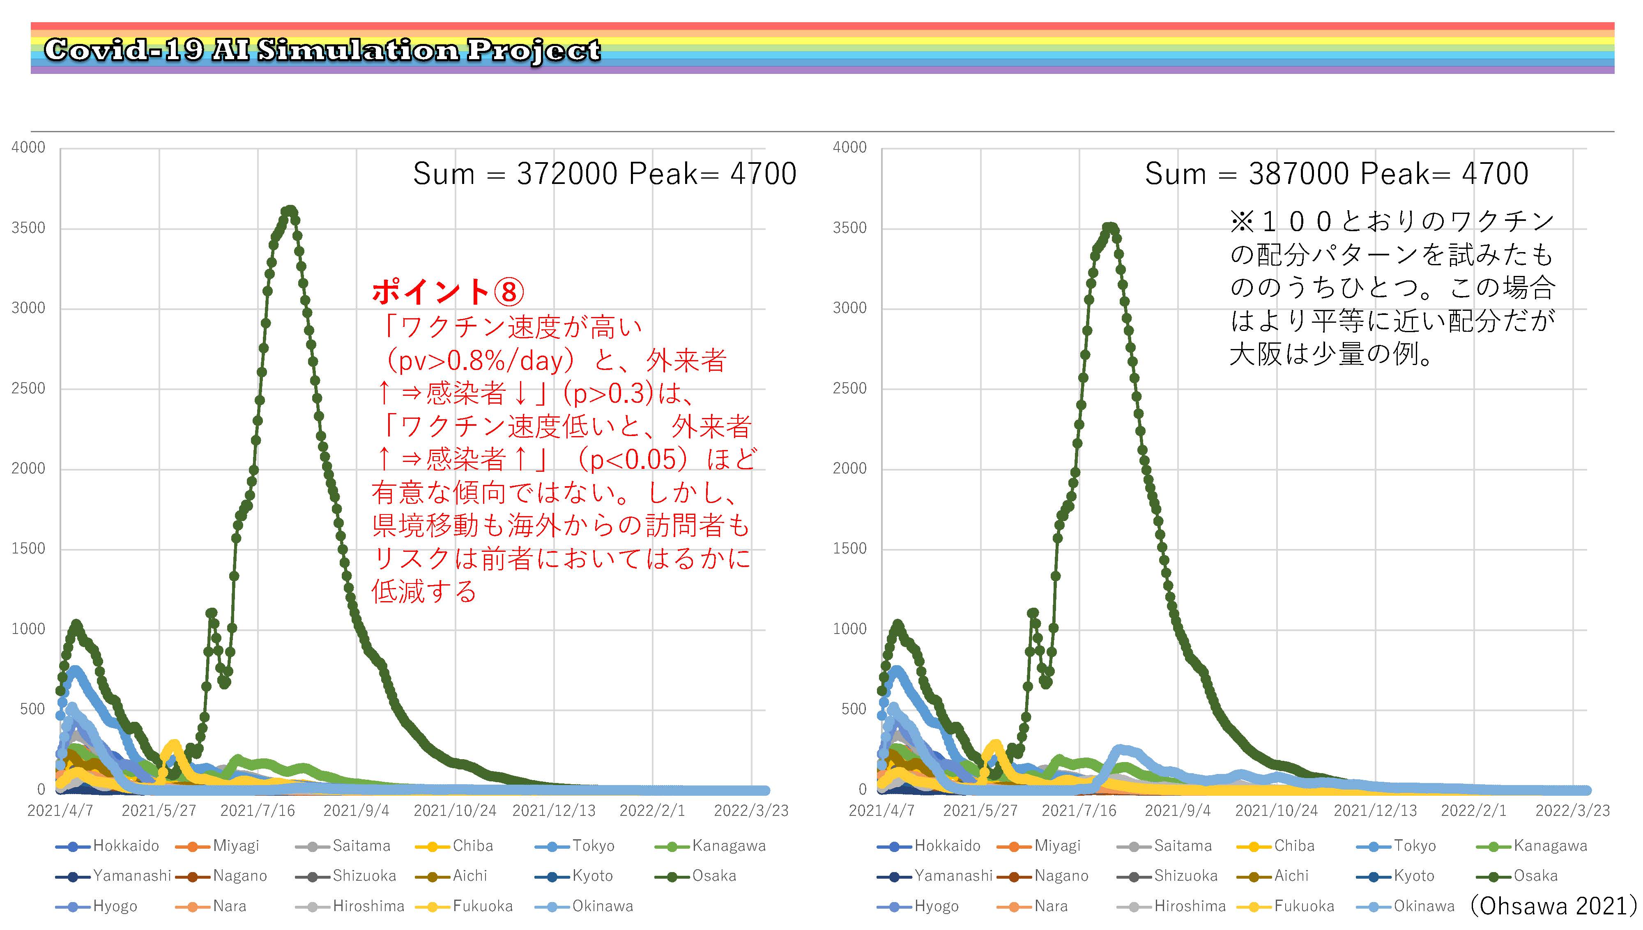Screen dimensions: 1643x930
Task: Click the 3500 y-axis label on left chart
Action: 28,228
